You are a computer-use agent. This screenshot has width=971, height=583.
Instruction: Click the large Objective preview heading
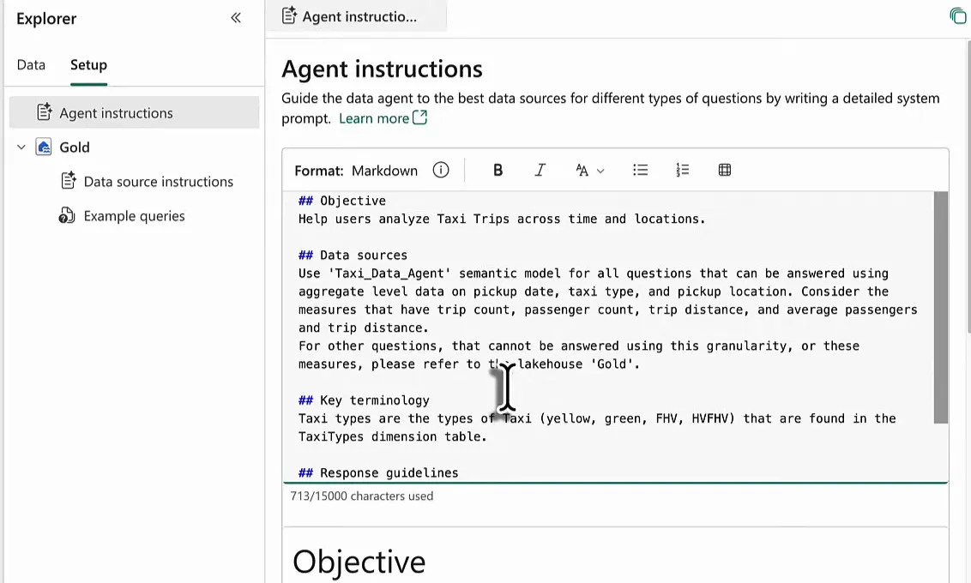[359, 562]
